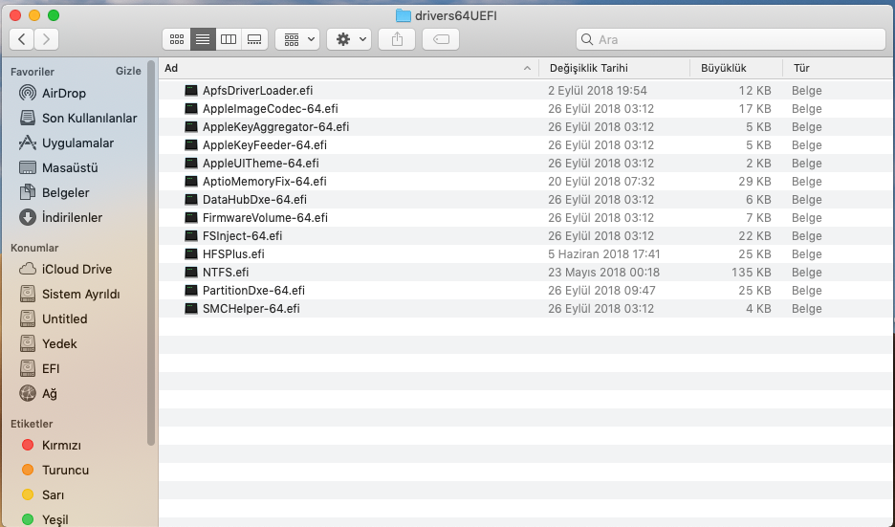Open the group-by arrangement dropdown
Screen dimensions: 895x527
[297, 39]
